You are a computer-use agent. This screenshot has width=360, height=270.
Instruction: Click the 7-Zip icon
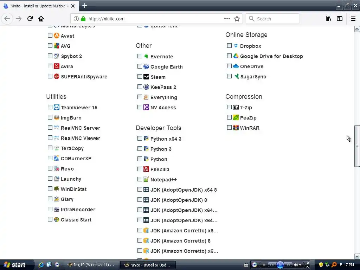(236, 107)
